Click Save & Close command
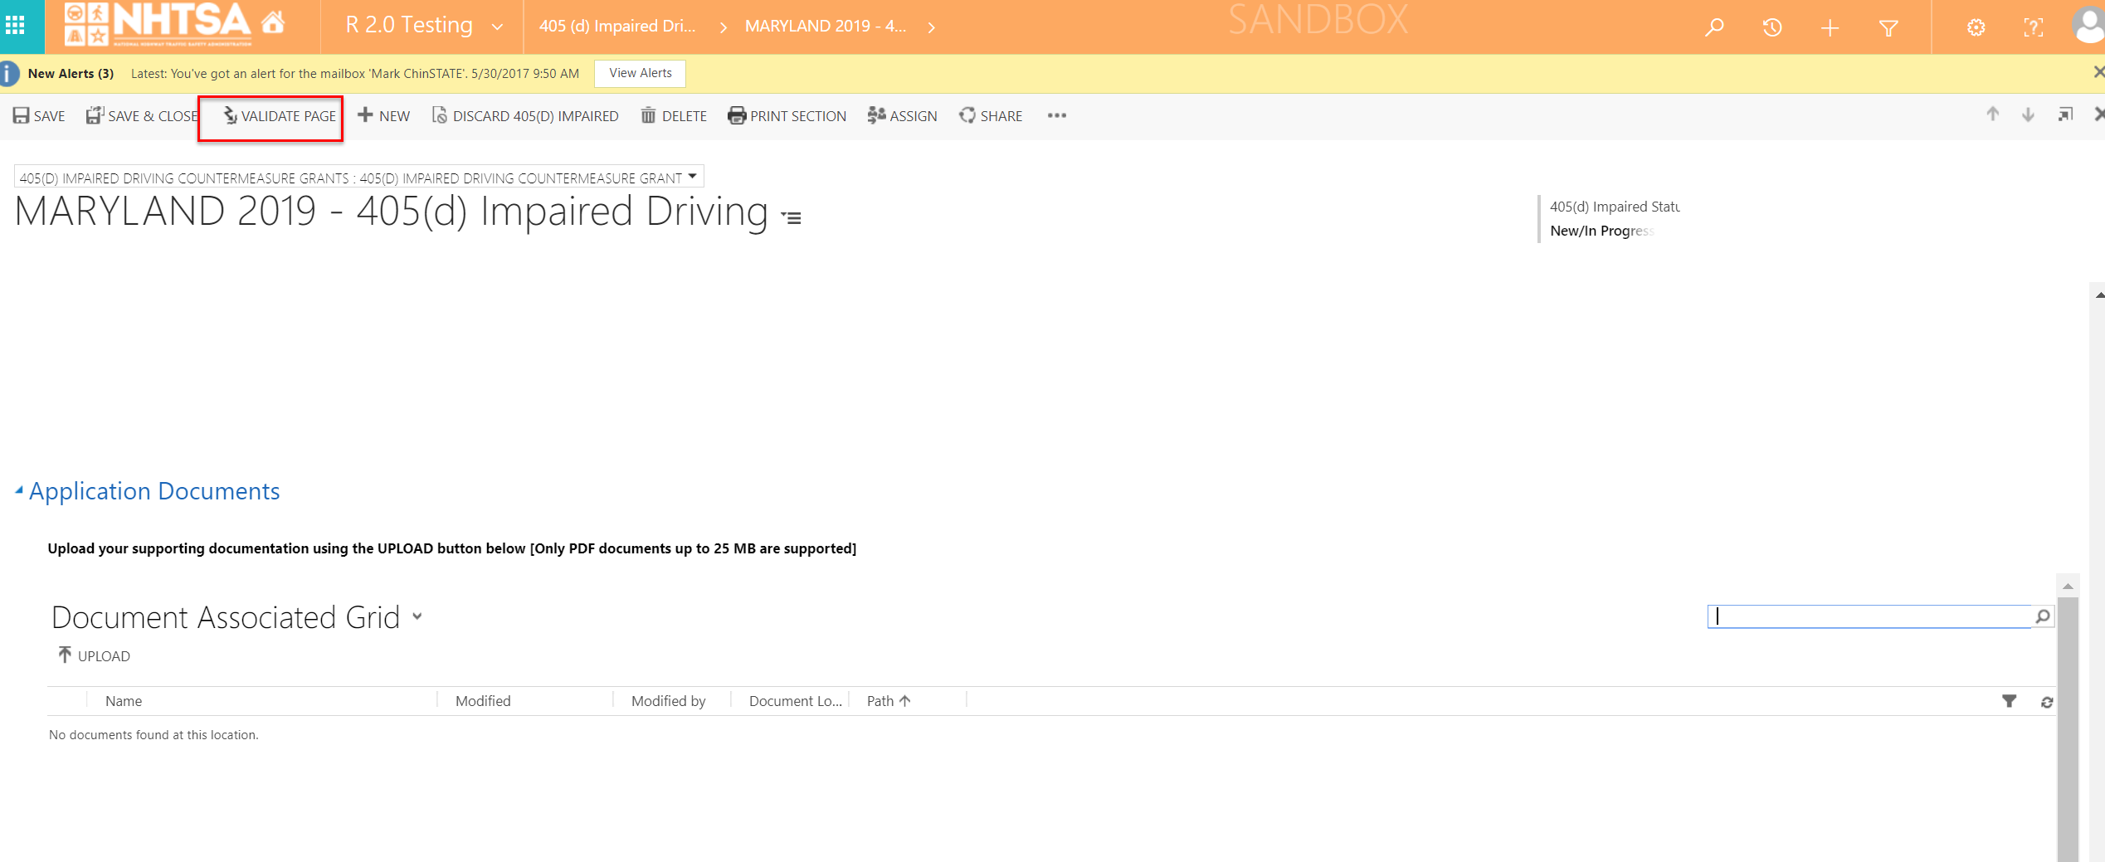Screen dimensions: 2105x862 [142, 116]
